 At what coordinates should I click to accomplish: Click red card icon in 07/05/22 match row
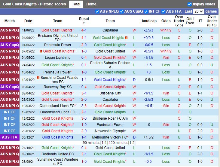pyautogui.click(x=41, y=51)
